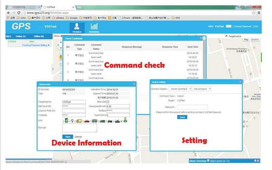The width and height of the screenshot is (272, 170).
Task: Click the browser bookmark star icon
Action: coord(254,13)
